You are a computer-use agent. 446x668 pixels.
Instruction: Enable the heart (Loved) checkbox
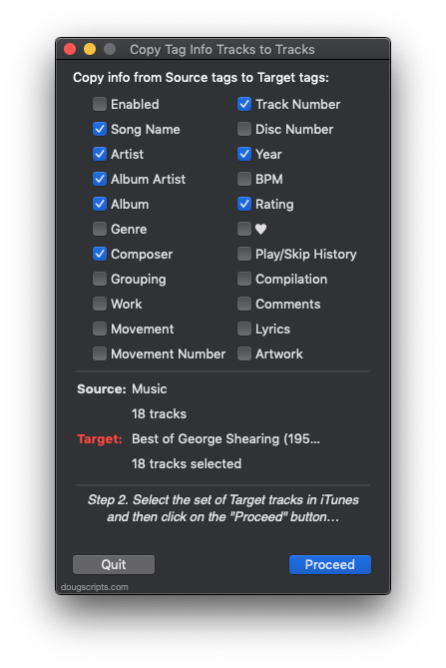[244, 230]
